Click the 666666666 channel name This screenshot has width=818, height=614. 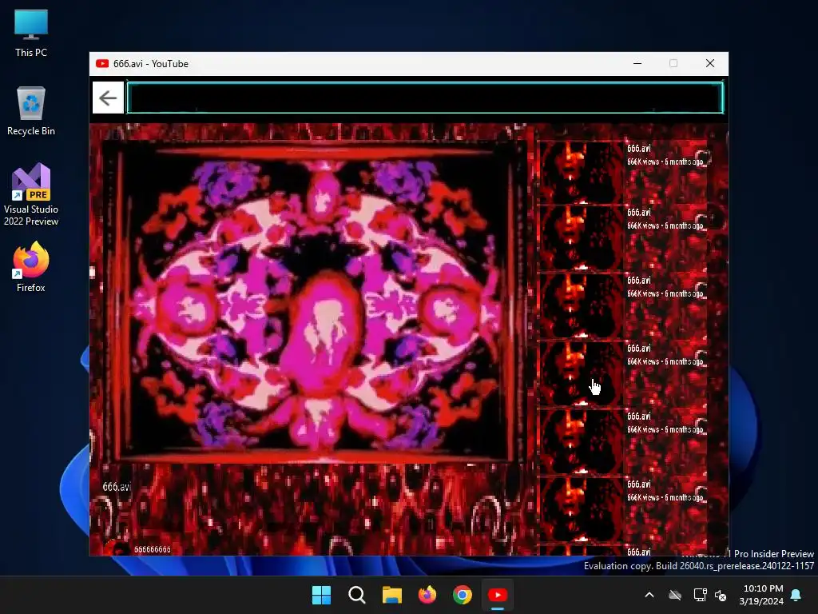[x=153, y=549]
